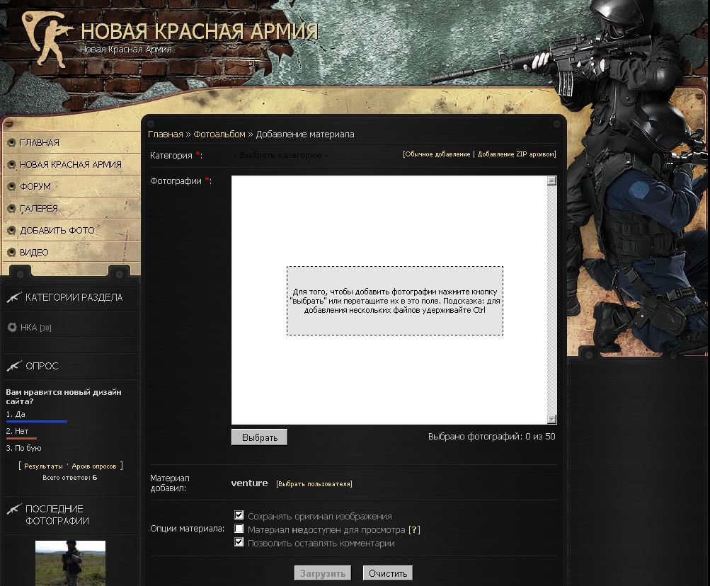Click the scroll down arrow of photo field

point(551,419)
